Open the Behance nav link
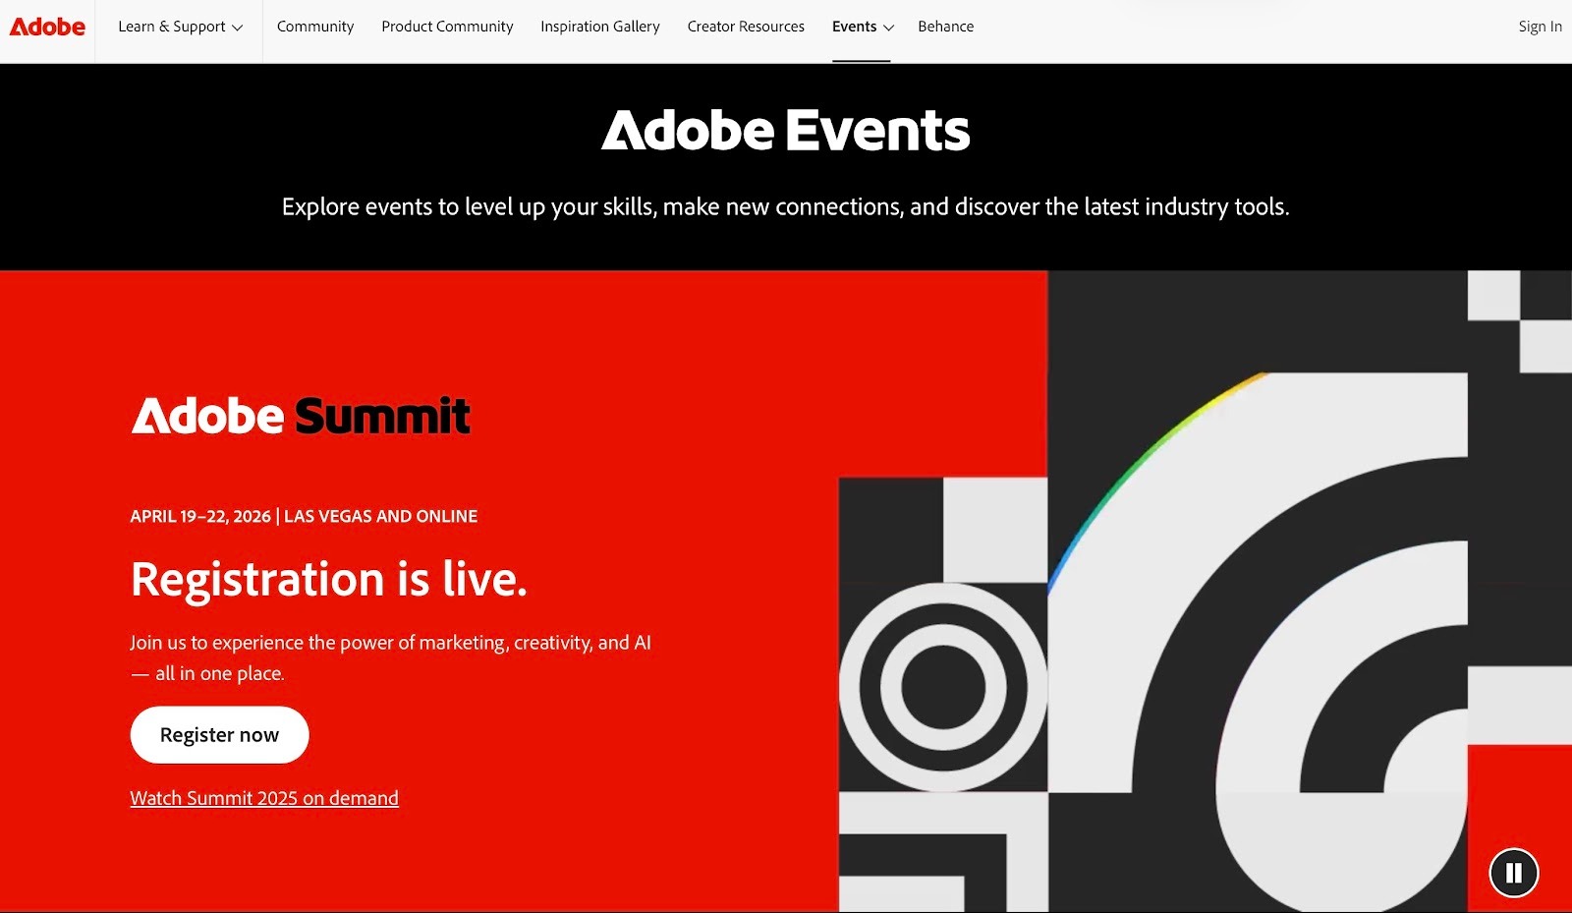The width and height of the screenshot is (1572, 913). (x=946, y=27)
